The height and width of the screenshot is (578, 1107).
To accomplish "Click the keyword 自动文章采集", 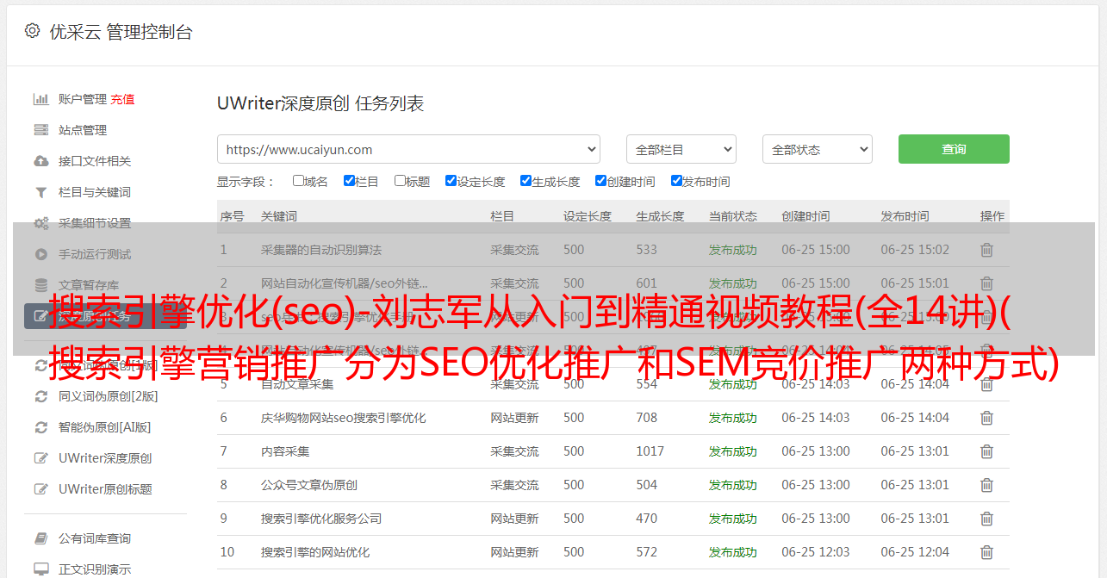I will click(297, 384).
